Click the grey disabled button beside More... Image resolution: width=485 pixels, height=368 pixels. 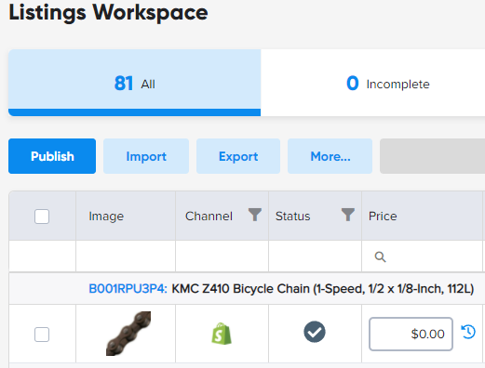pyautogui.click(x=432, y=156)
